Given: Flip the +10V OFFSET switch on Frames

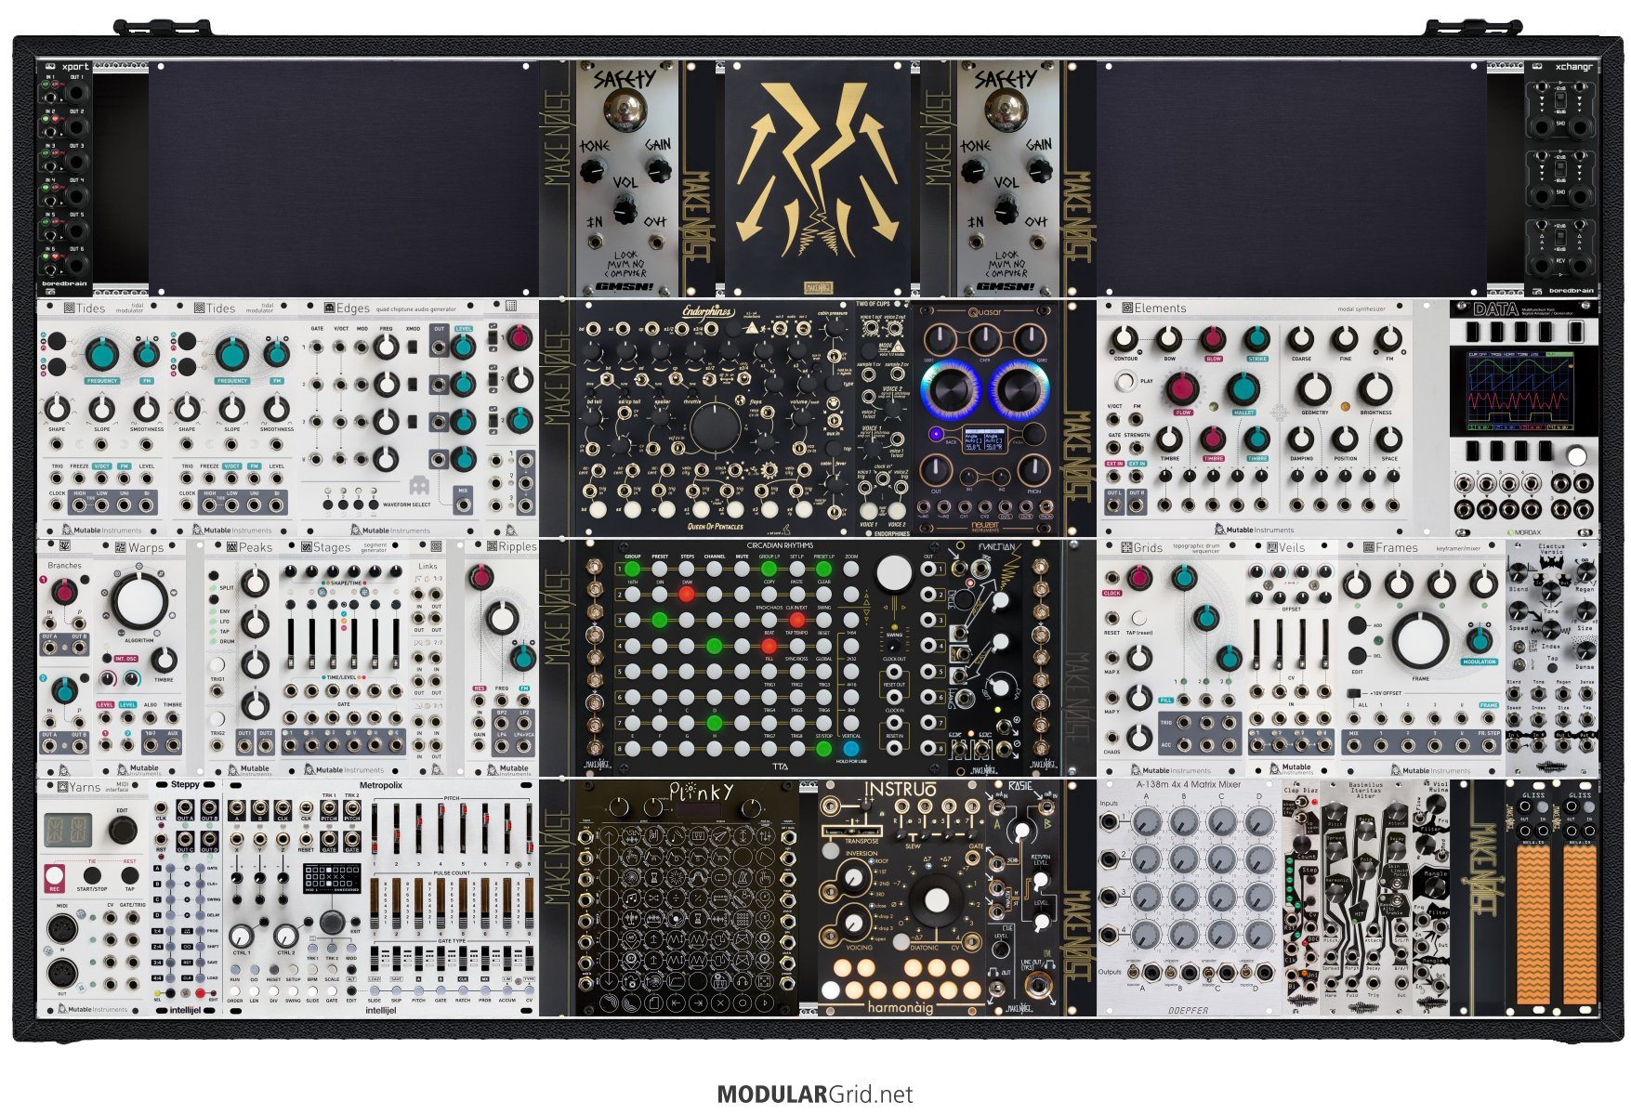Looking at the screenshot, I should click(1352, 695).
